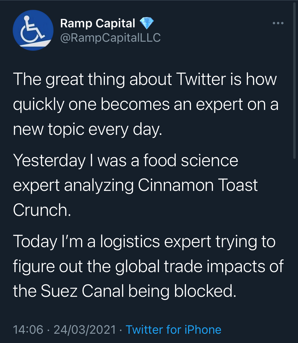Image resolution: width=298 pixels, height=343 pixels.
Task: Click the paragraph starting with Yesterday
Action: point(135,185)
